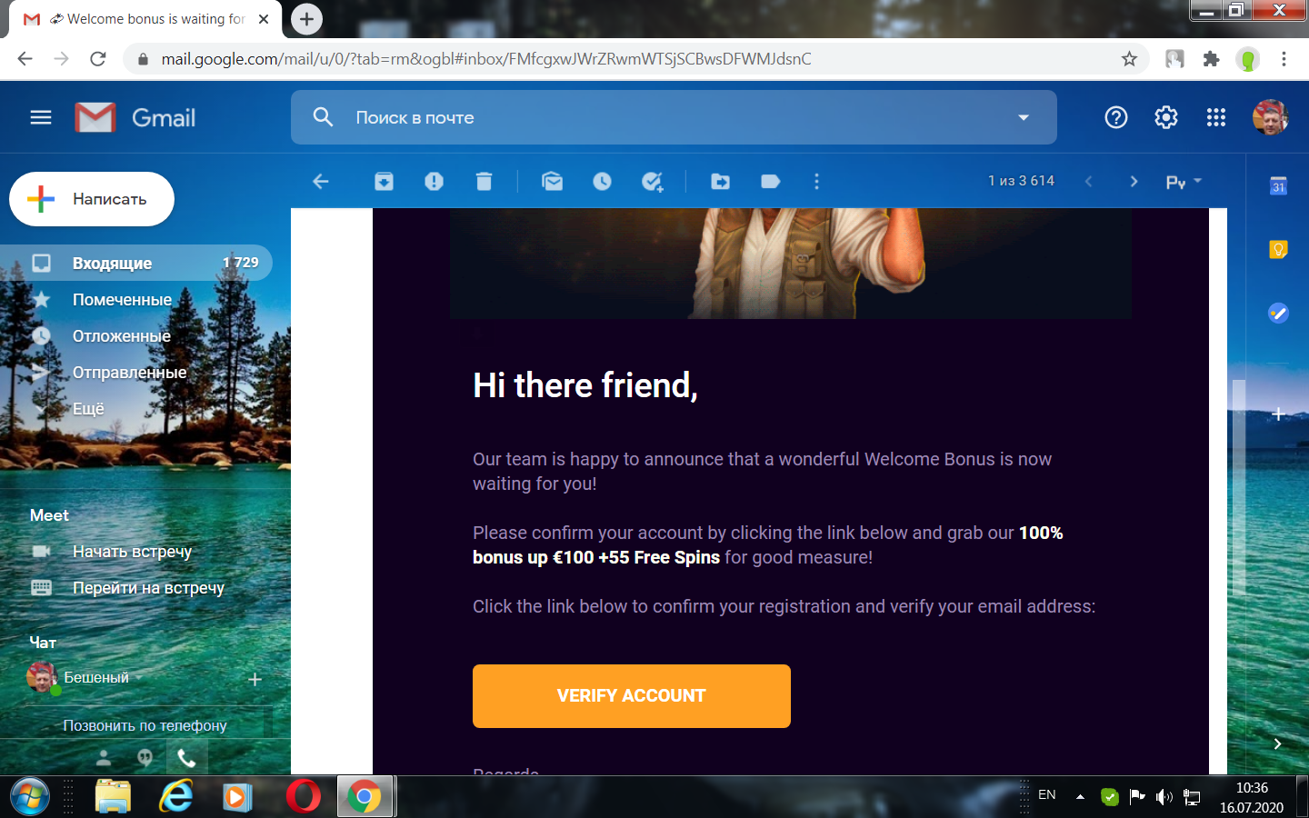Show hidden system tray icons
1309x818 pixels.
pos(1080,797)
